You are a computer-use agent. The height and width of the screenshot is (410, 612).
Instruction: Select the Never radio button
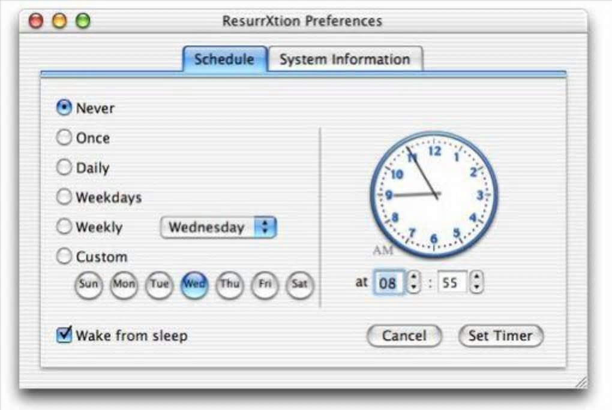[64, 107]
